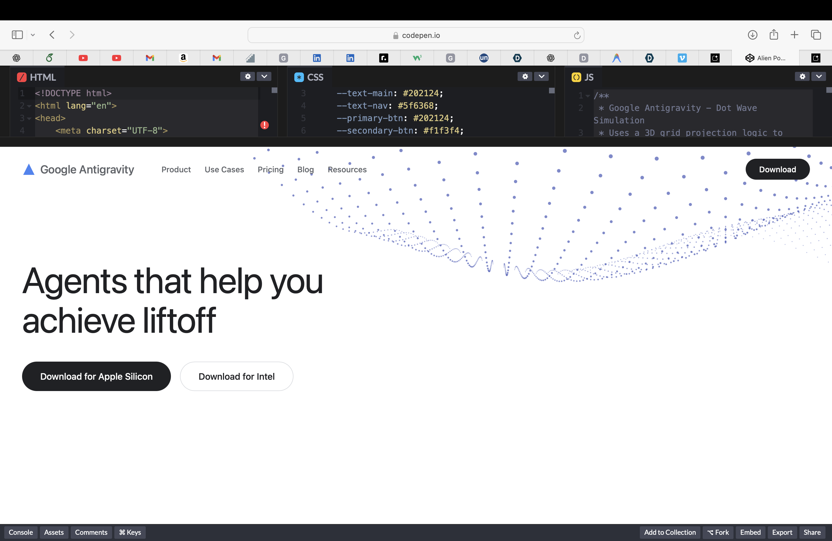The height and width of the screenshot is (541, 832).
Task: Click Safari downloads icon
Action: point(752,35)
